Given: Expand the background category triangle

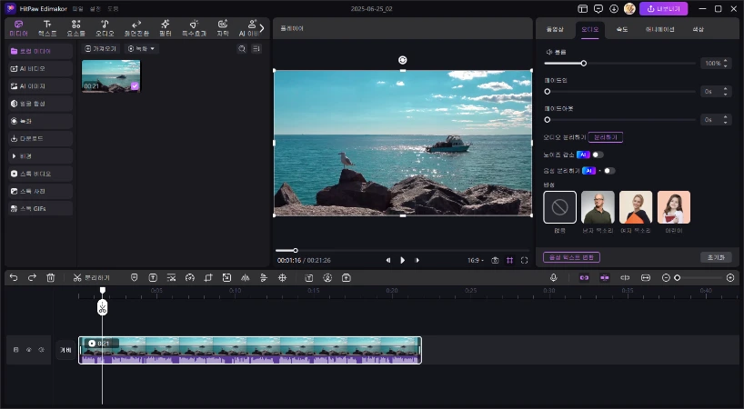Looking at the screenshot, I should click(x=14, y=156).
